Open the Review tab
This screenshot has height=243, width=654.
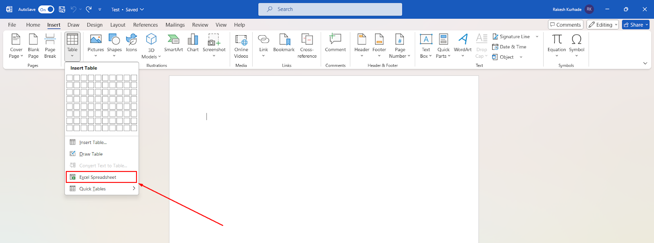(200, 25)
